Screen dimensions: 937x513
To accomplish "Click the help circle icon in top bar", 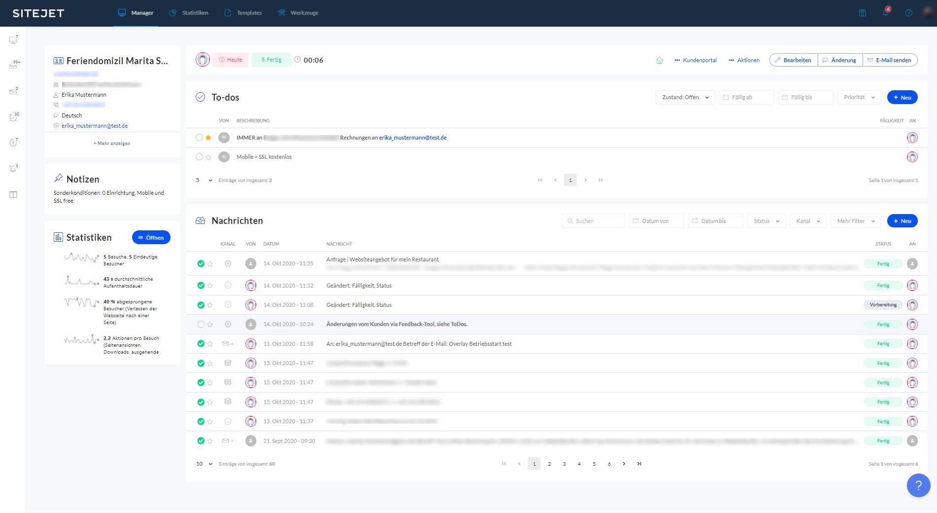I will click(x=908, y=13).
